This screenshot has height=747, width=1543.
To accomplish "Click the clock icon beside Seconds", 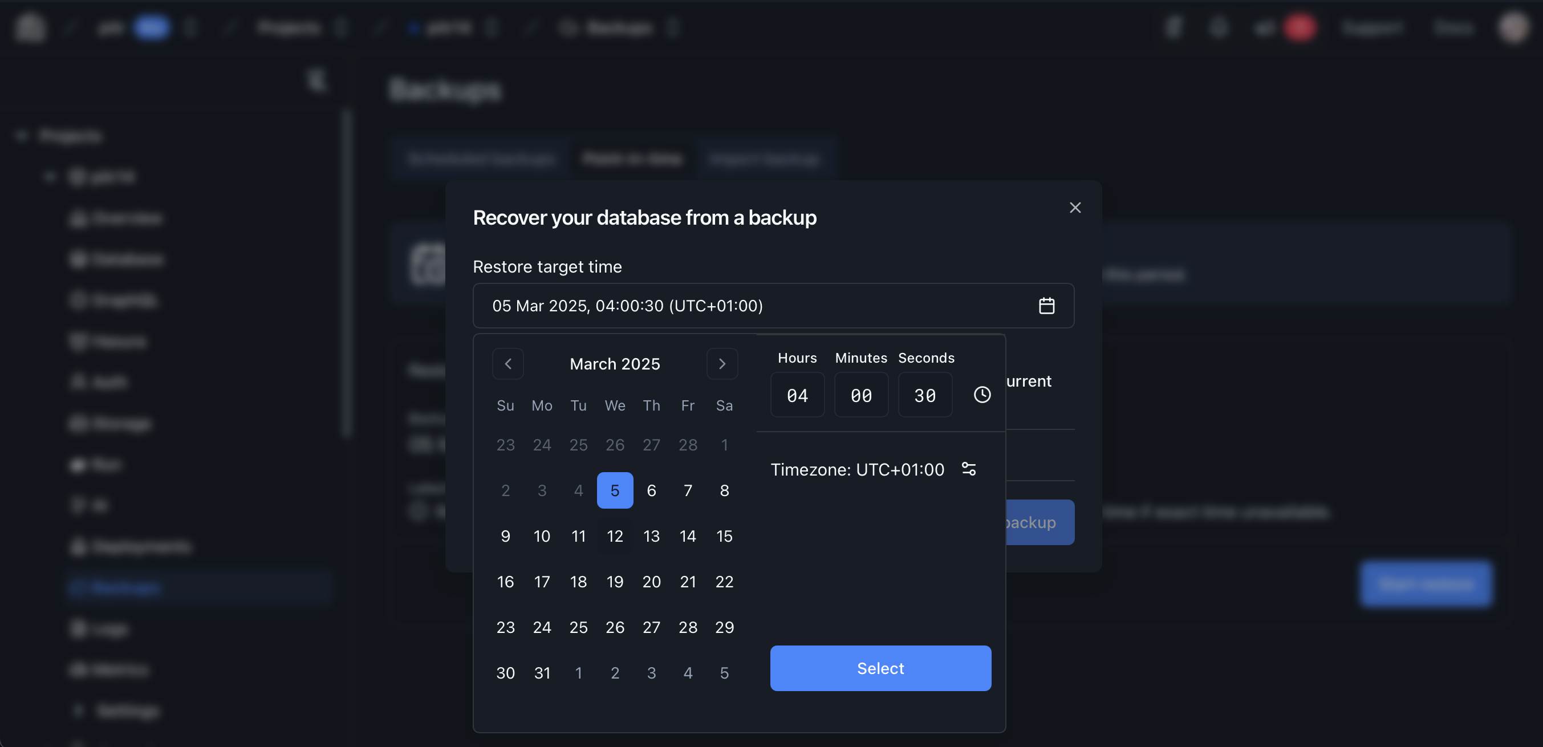I will click(982, 395).
